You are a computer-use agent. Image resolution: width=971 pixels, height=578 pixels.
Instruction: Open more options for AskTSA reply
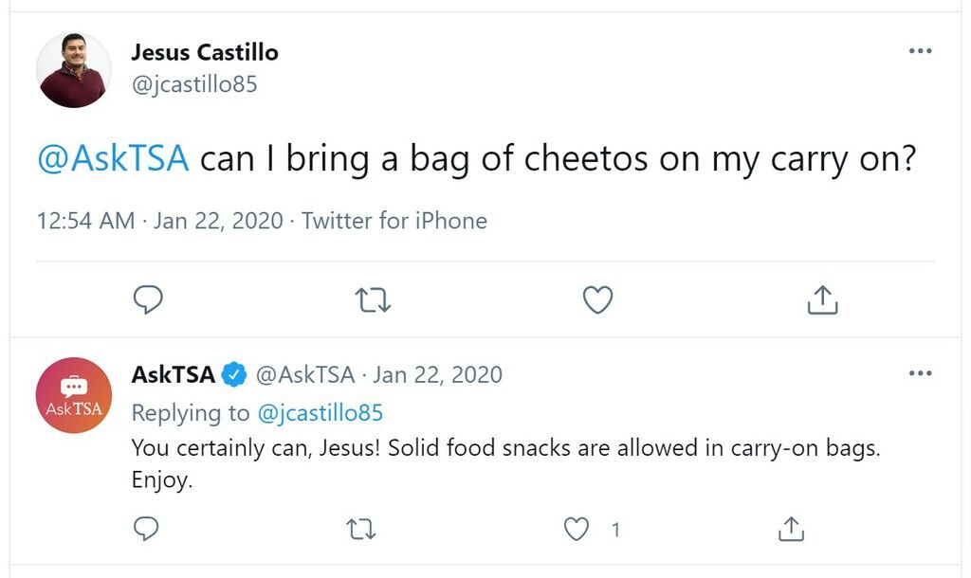pos(920,373)
